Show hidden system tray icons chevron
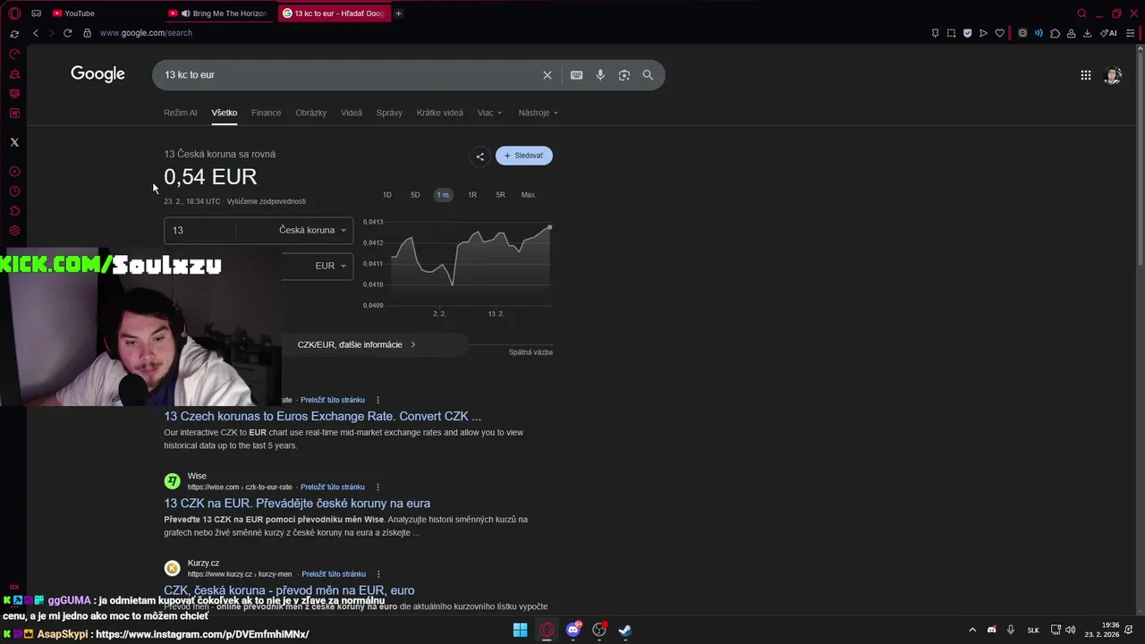 click(972, 630)
